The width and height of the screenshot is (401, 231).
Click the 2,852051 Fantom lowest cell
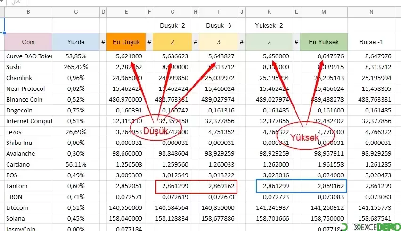[126, 186]
